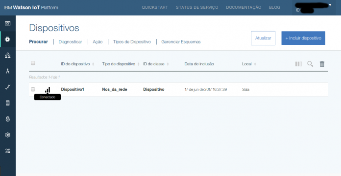The image size is (341, 176).
Task: Switch to the Diagnosticar tab
Action: tap(70, 42)
